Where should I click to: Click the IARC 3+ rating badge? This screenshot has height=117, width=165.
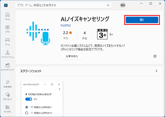tap(102, 34)
